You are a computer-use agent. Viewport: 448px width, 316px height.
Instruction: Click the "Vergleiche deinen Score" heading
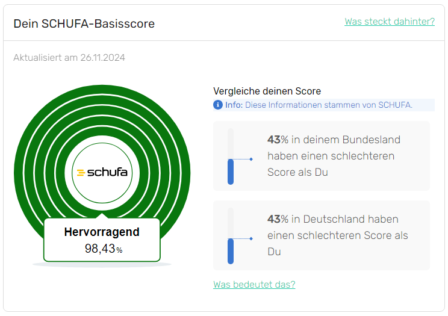pos(267,91)
